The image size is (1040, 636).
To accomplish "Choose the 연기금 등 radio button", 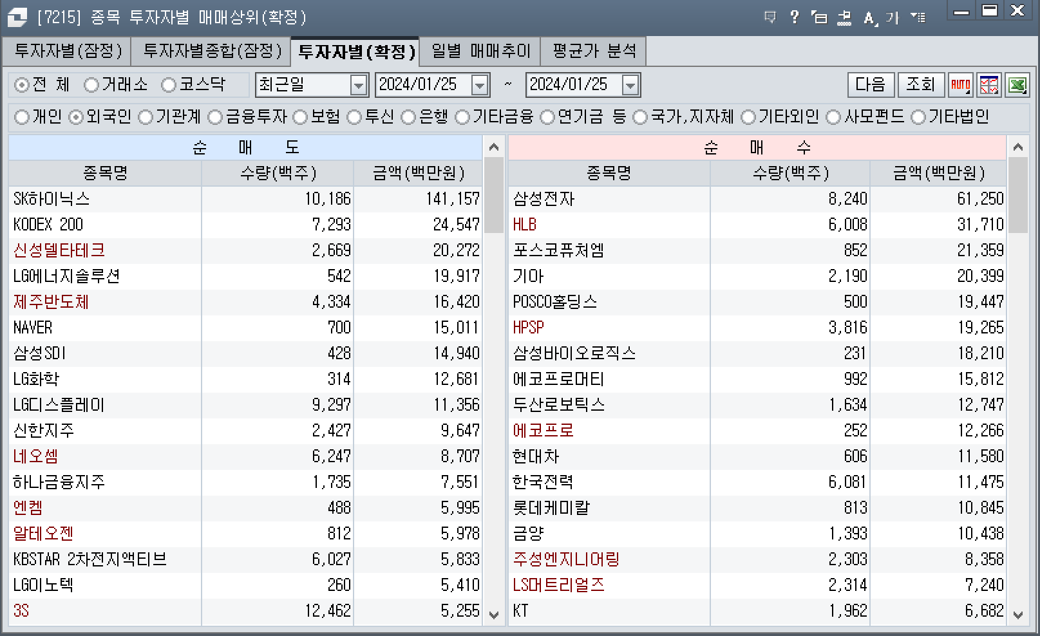I will pos(547,117).
